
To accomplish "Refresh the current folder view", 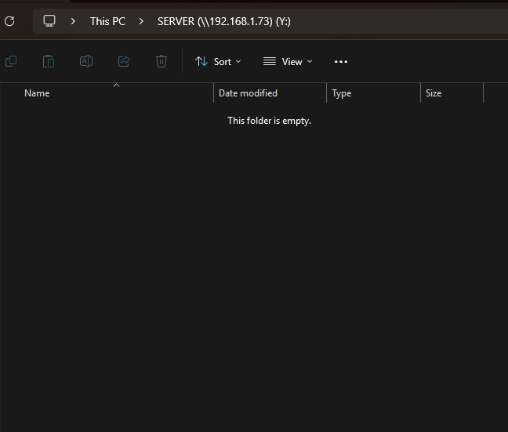I will (x=9, y=21).
